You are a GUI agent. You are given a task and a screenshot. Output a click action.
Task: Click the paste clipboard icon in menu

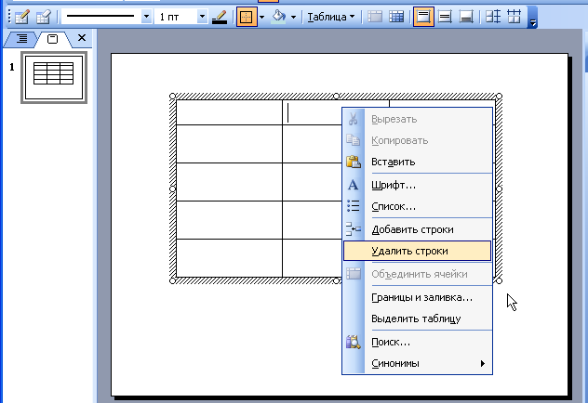tap(354, 162)
